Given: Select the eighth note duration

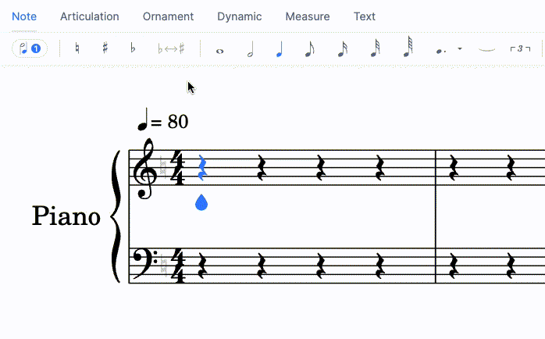Looking at the screenshot, I should tap(309, 49).
